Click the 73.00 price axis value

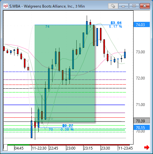140,52
